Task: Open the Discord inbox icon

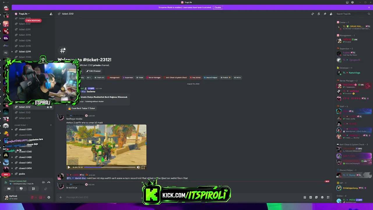Action: point(347,2)
